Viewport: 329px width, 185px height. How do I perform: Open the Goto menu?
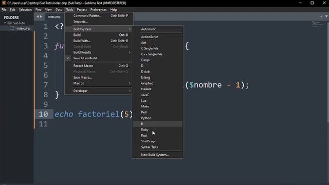tap(59, 10)
